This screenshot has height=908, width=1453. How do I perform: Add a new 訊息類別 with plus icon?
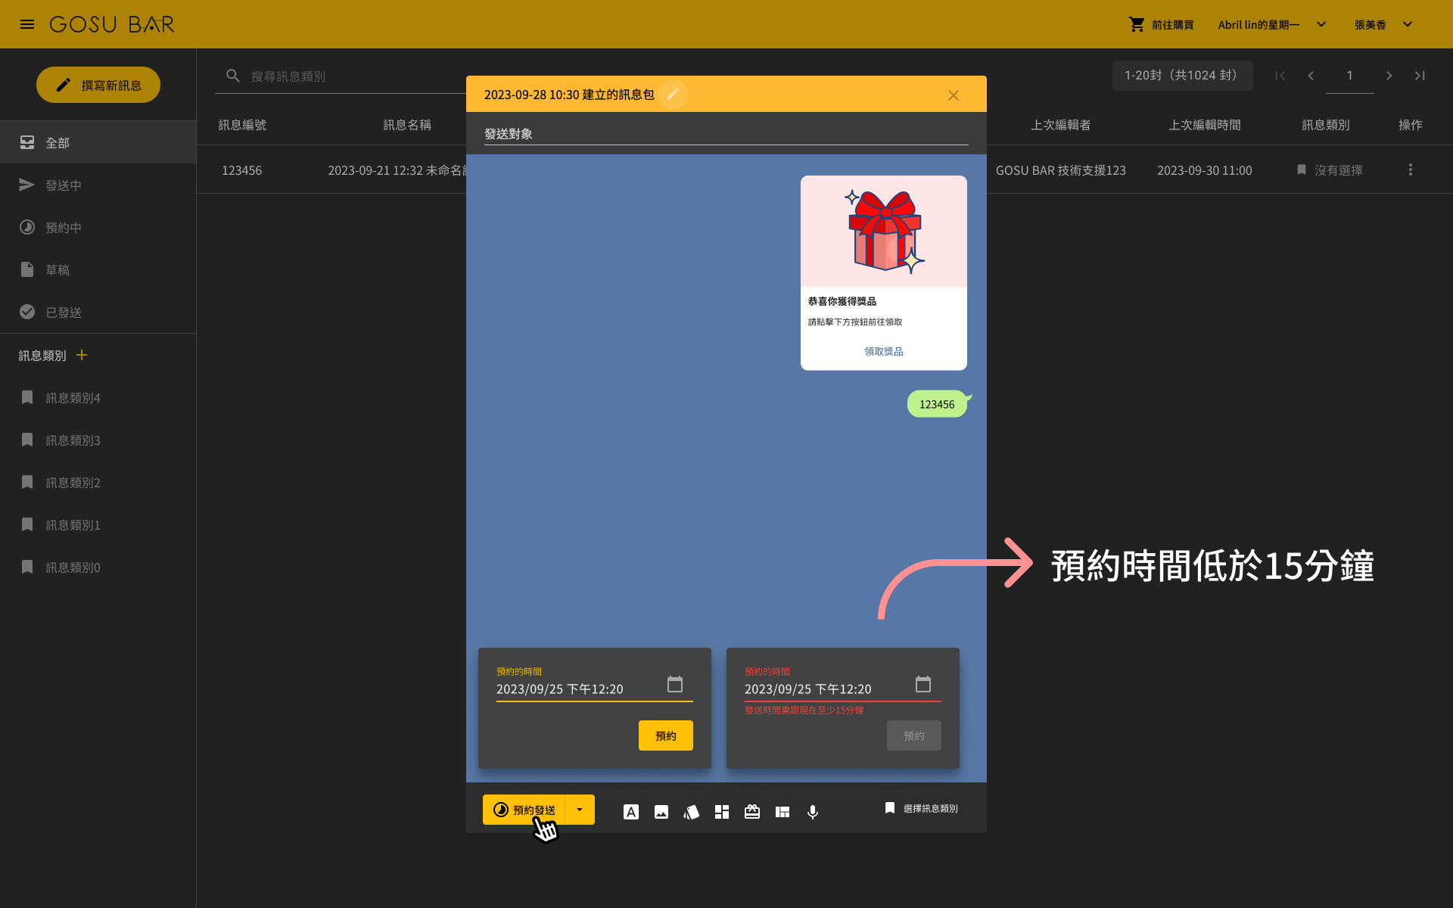pos(82,355)
